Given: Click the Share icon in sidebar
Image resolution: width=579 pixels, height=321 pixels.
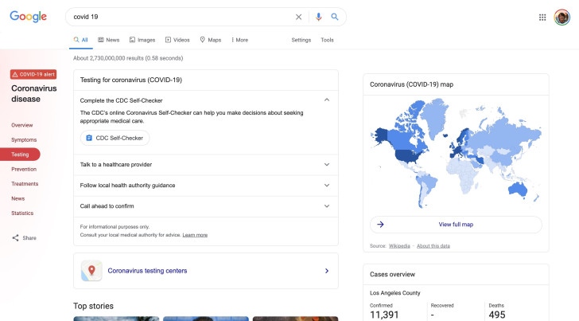Looking at the screenshot, I should (x=16, y=238).
